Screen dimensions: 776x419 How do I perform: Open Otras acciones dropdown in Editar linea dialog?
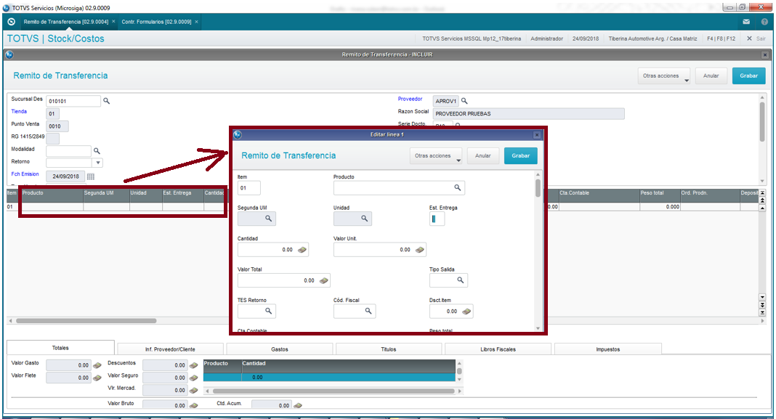[x=436, y=156]
